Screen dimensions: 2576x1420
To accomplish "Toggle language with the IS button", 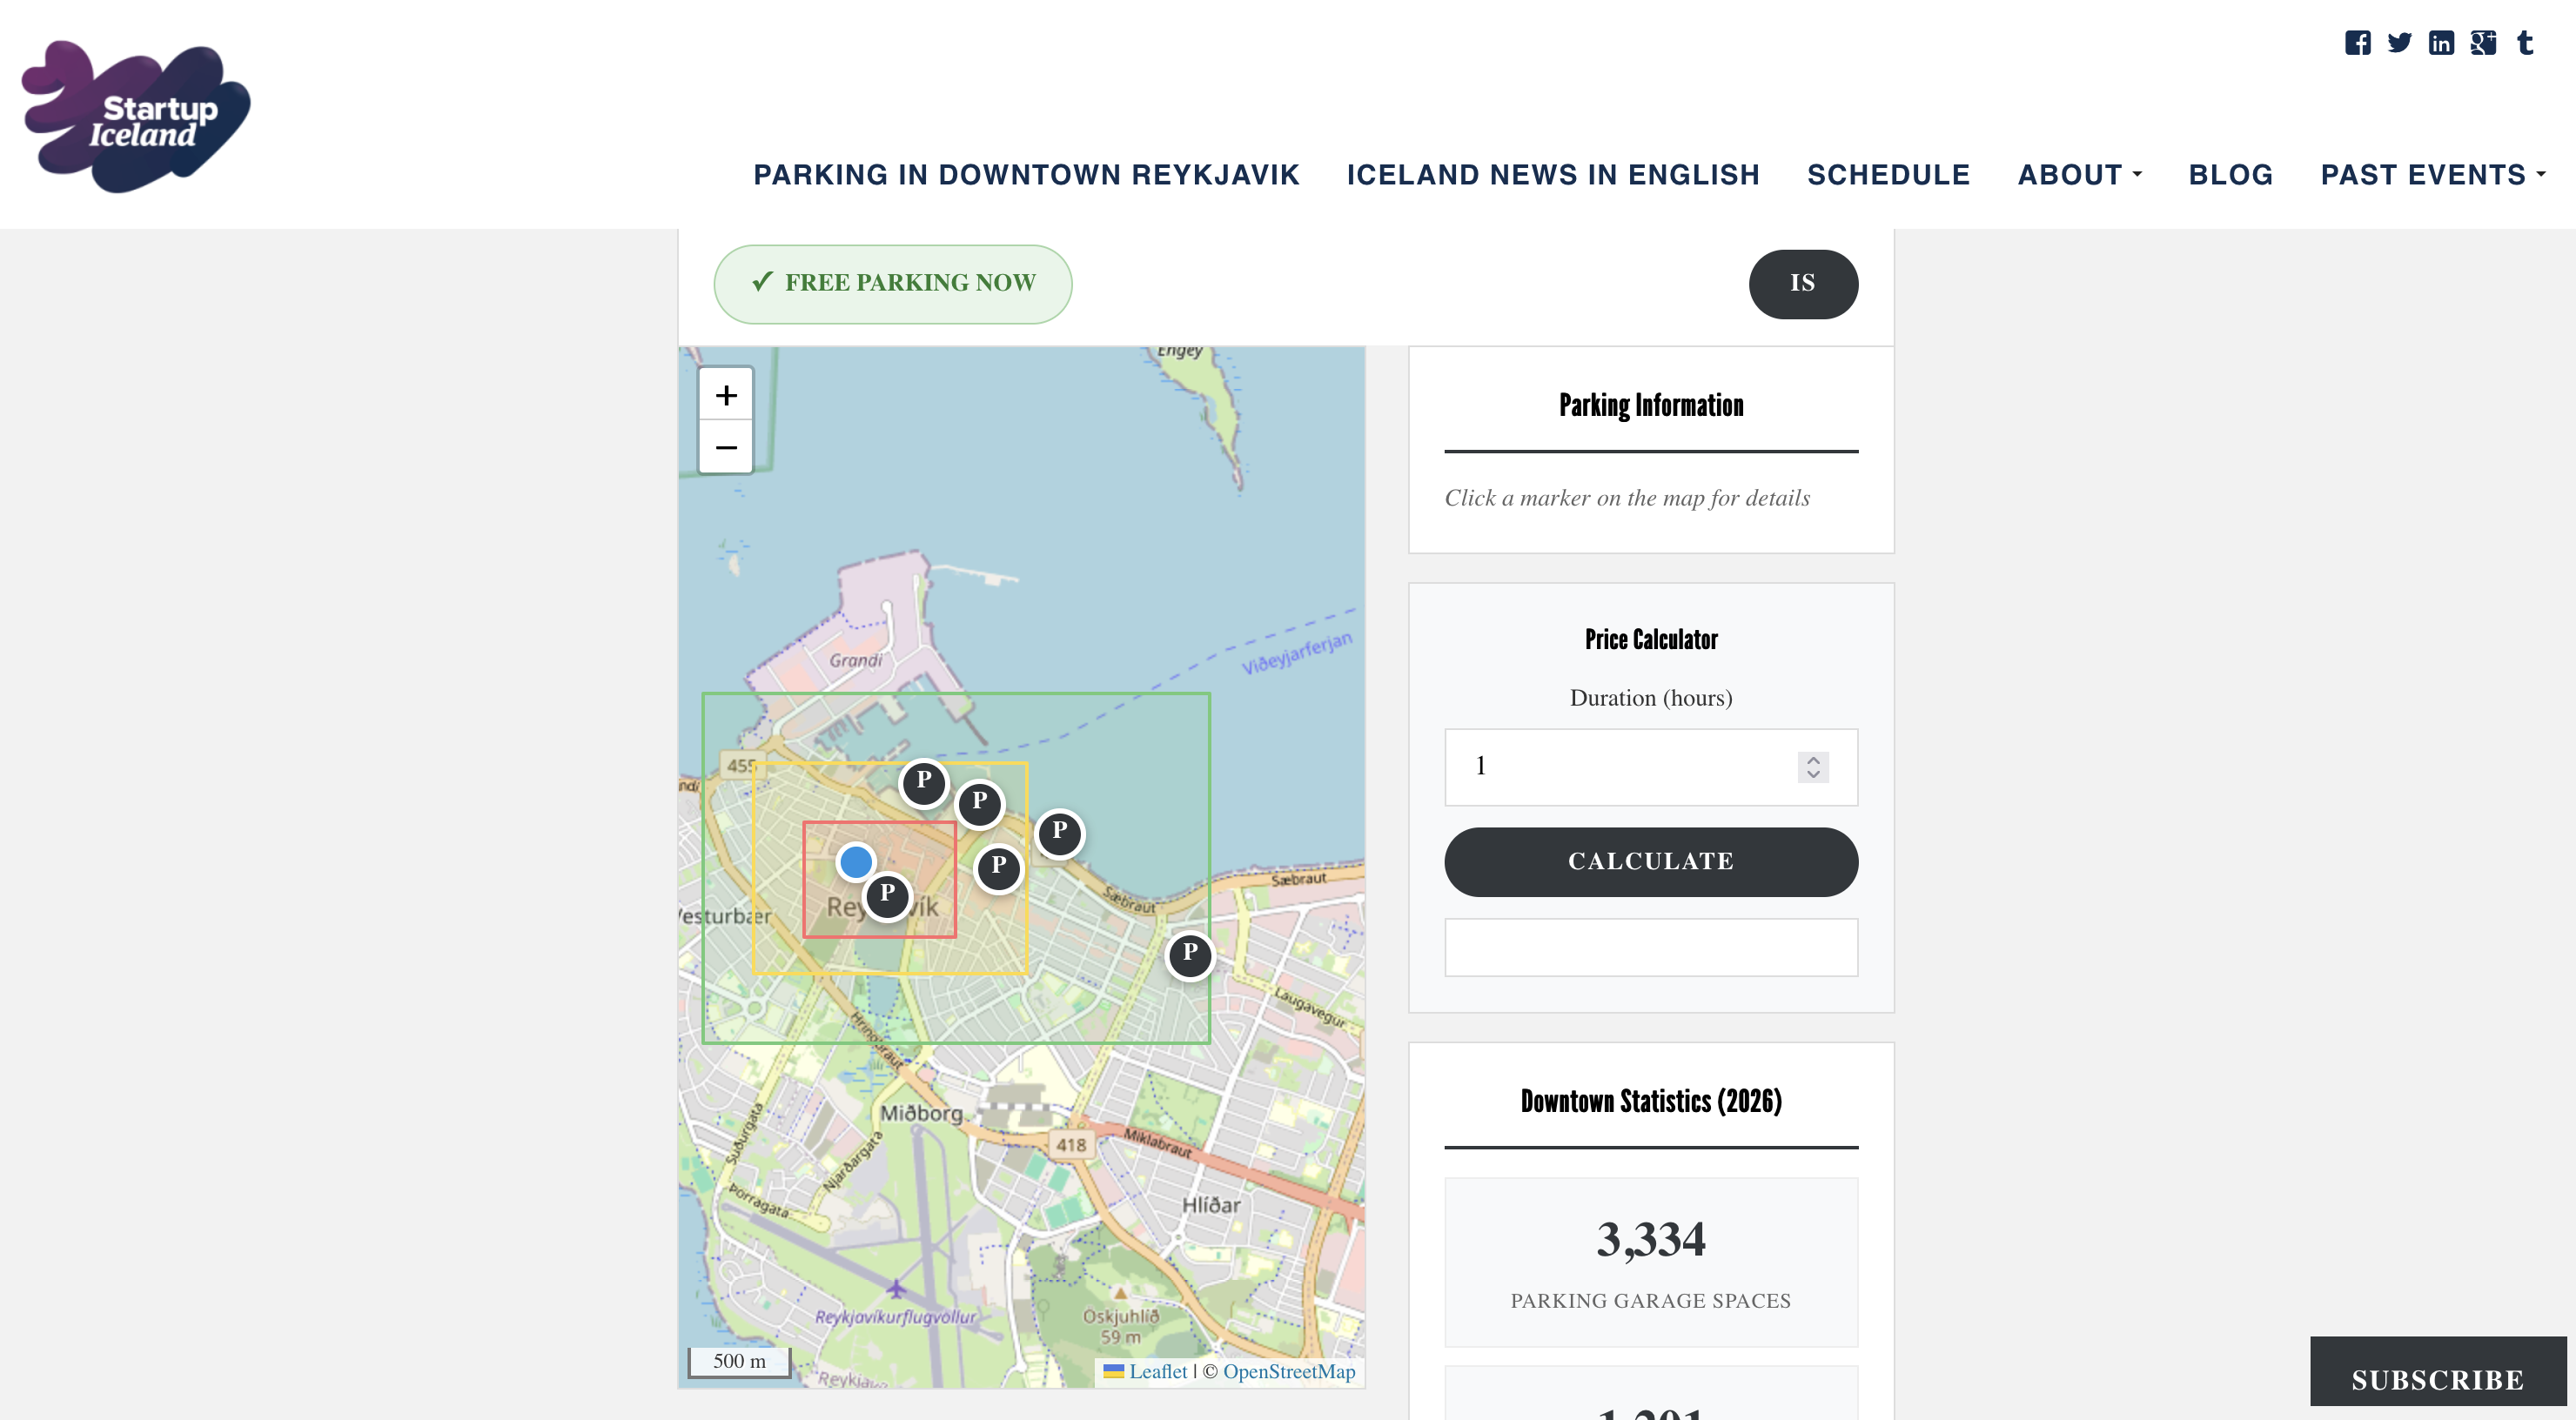I will (1802, 284).
